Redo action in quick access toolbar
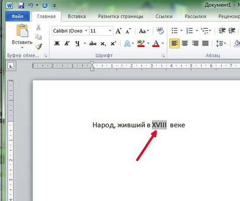The width and height of the screenshot is (240, 201). pyautogui.click(x=45, y=6)
